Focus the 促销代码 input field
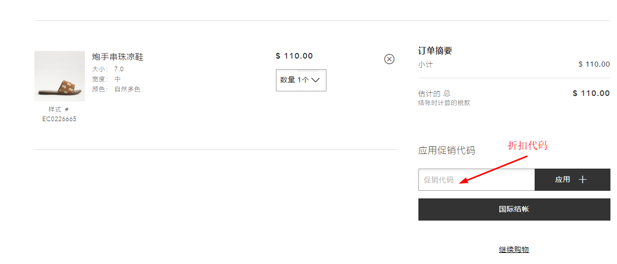Viewport: 617px width, 264px height. (x=476, y=180)
